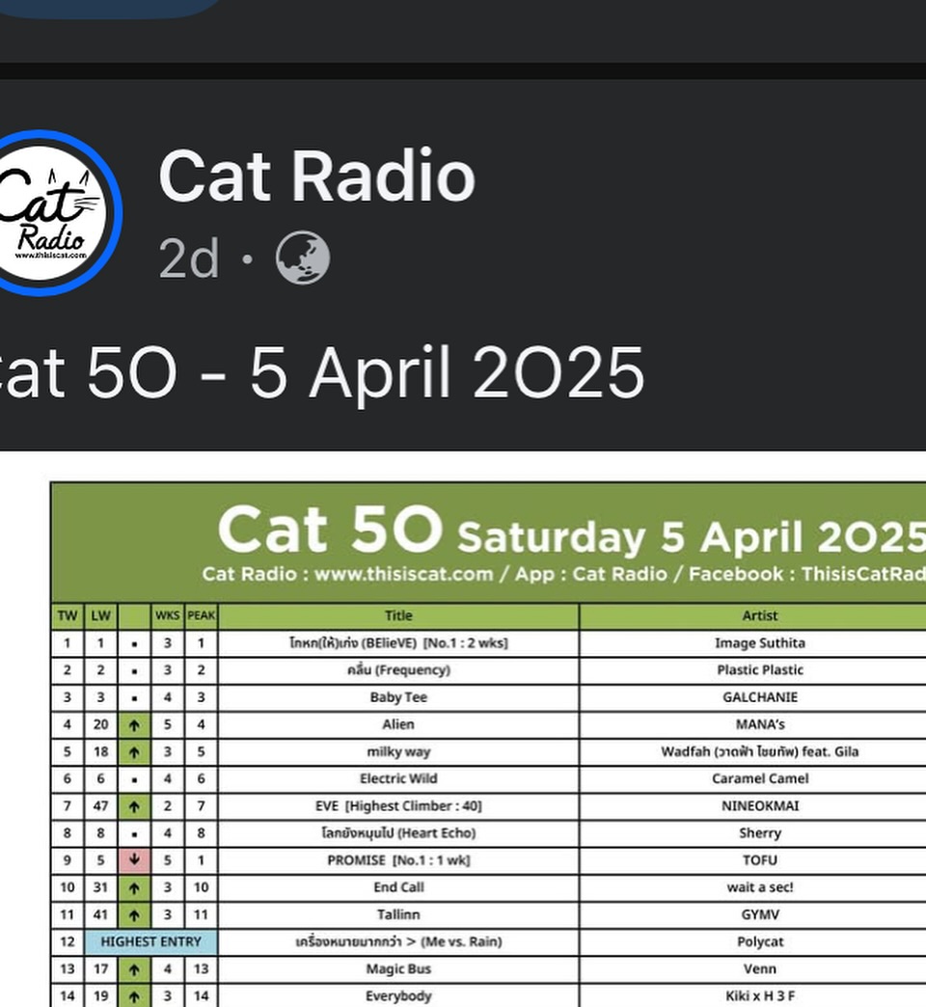Click the Baby Tee song title

click(398, 697)
